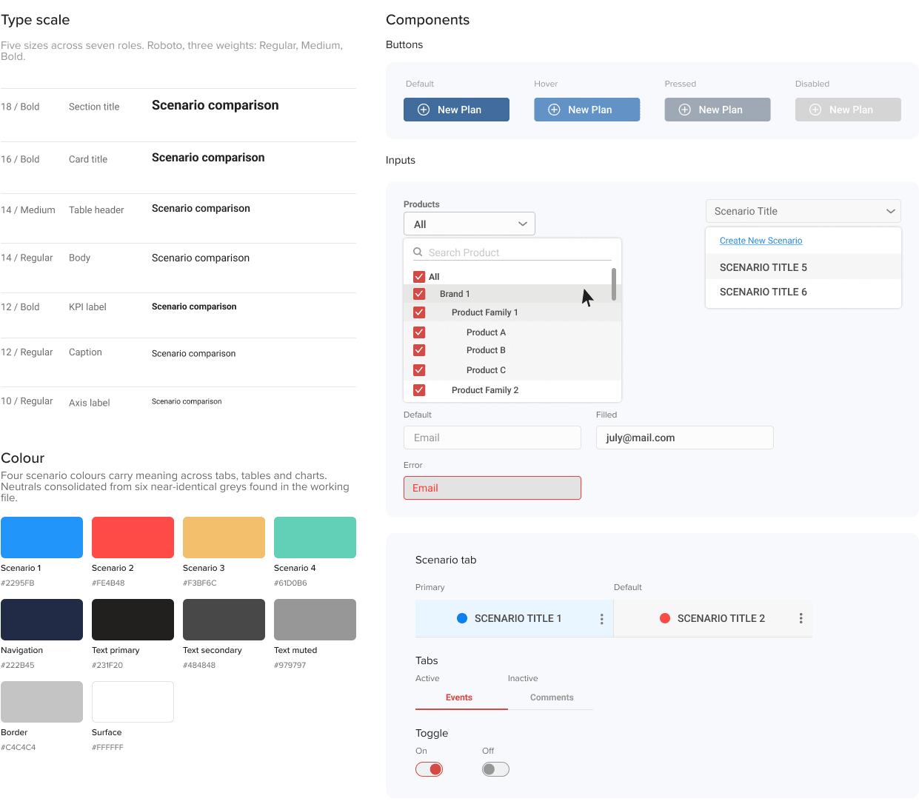The height and width of the screenshot is (807, 919).
Task: Click the 18 / Bold Scenario comparison sample
Action: click(215, 105)
